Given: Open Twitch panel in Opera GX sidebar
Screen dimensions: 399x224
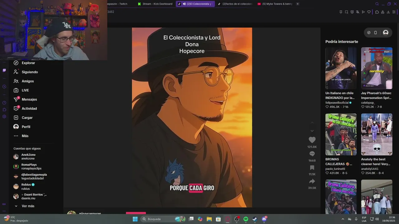Looking at the screenshot, I should tap(4, 70).
